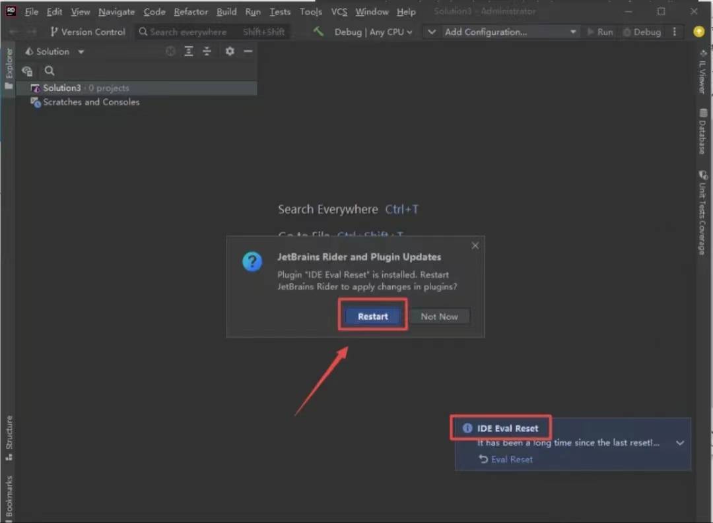The image size is (713, 523).
Task: Click the Not Now button
Action: 439,317
